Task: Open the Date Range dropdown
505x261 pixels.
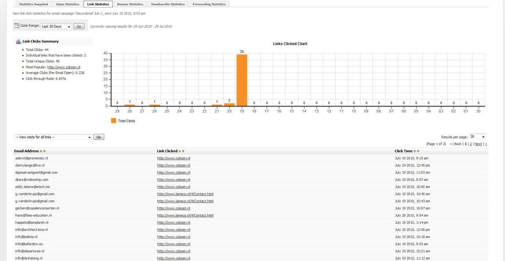Action: click(x=56, y=26)
